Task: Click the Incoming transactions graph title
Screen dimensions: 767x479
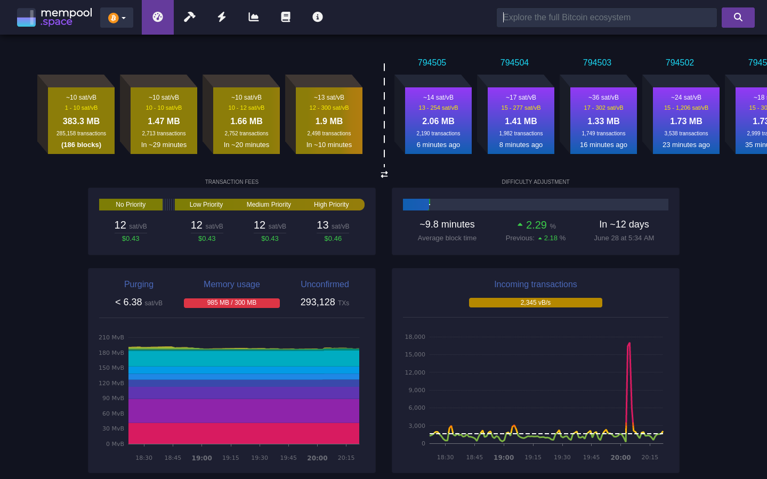Action: 535,285
